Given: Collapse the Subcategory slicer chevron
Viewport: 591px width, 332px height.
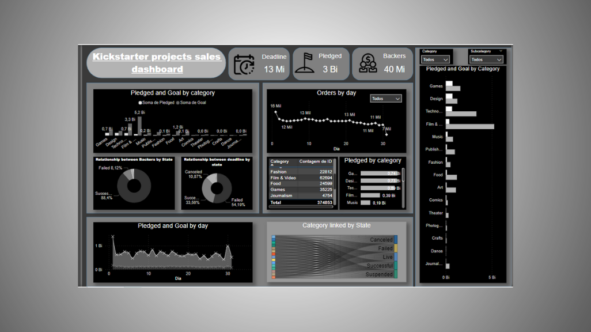Looking at the screenshot, I should click(x=501, y=51).
